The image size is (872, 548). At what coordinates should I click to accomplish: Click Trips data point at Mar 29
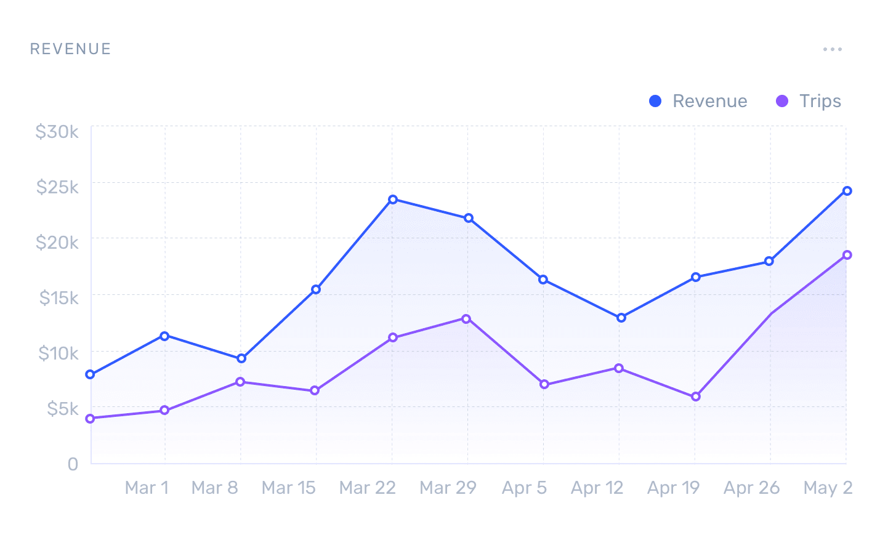point(466,319)
